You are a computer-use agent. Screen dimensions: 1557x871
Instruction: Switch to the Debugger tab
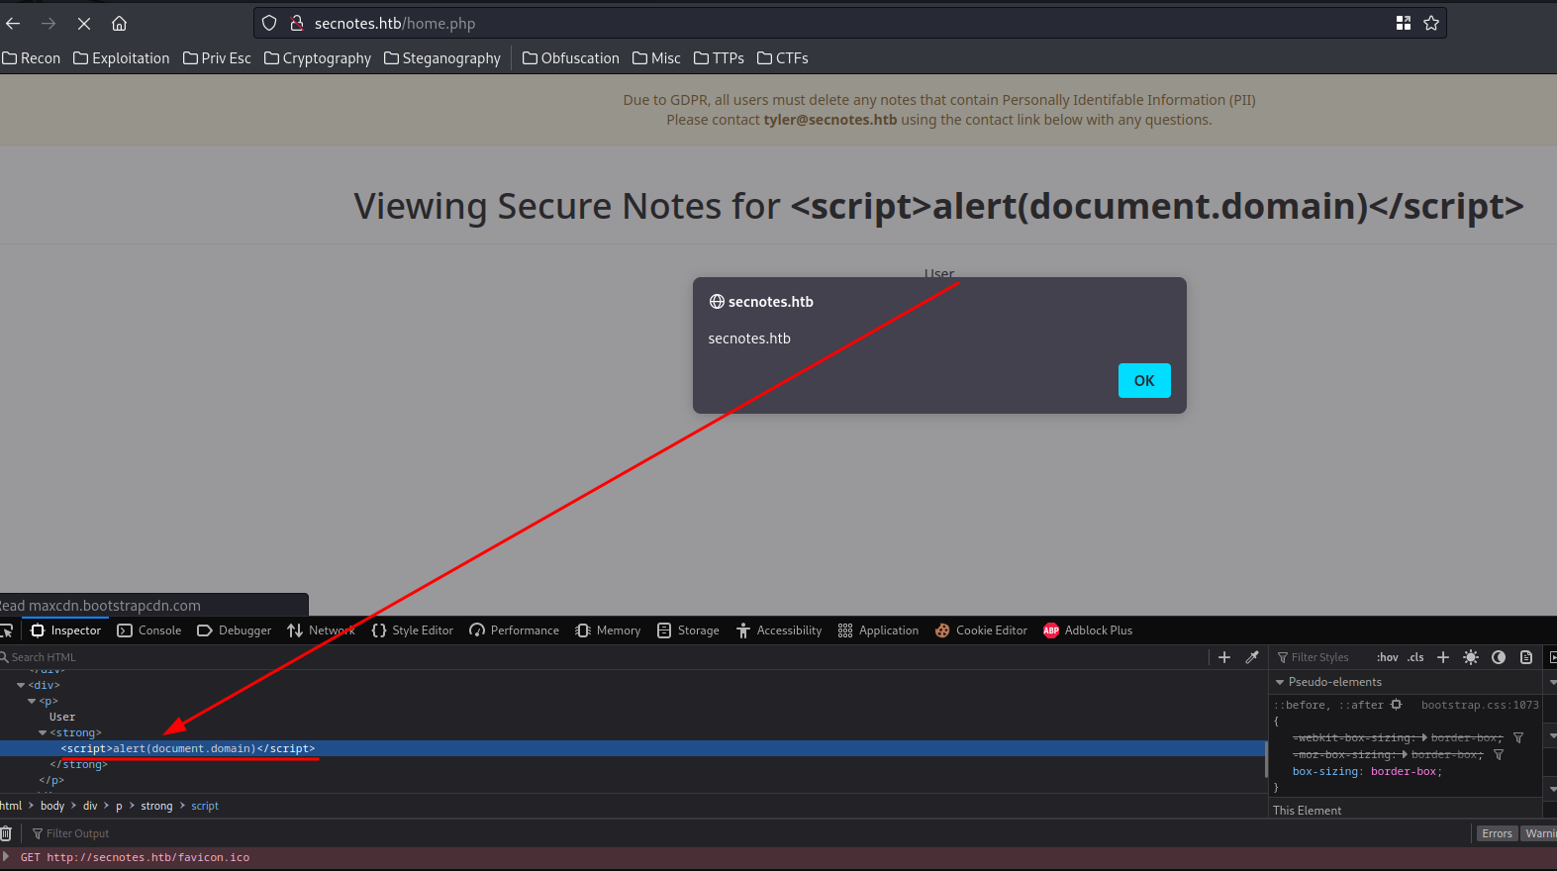(234, 630)
